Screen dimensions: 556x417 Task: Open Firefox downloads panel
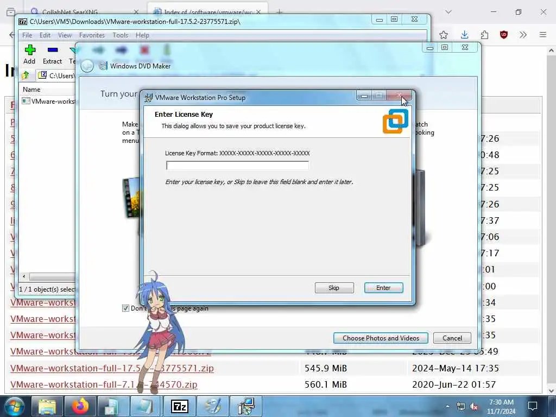pos(465,35)
